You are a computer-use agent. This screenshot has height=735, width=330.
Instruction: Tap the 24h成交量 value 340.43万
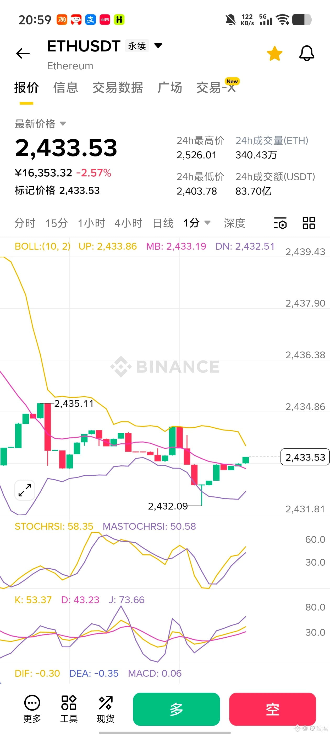pyautogui.click(x=256, y=155)
